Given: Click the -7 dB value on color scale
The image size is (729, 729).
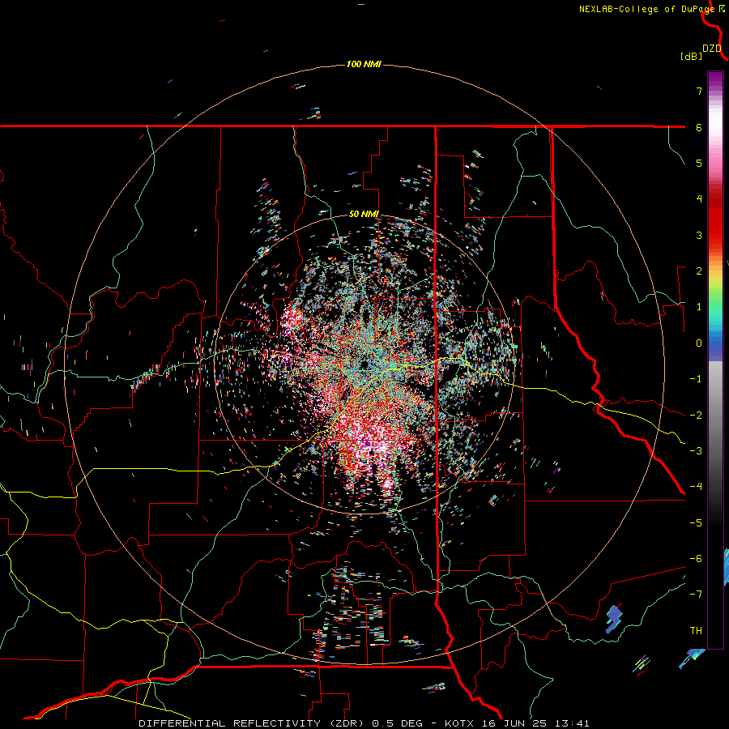Looking at the screenshot, I should (696, 595).
